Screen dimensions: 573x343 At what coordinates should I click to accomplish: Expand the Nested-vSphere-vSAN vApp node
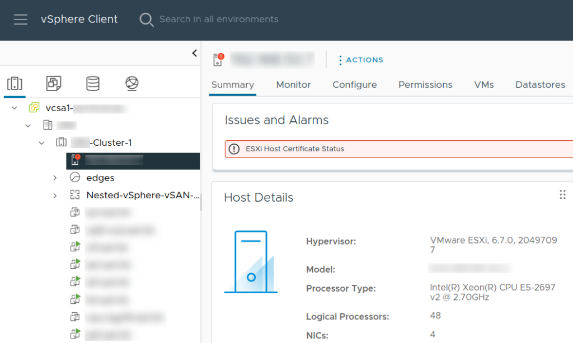point(55,196)
